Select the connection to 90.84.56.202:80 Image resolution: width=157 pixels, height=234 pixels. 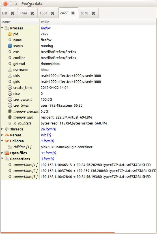(96, 165)
